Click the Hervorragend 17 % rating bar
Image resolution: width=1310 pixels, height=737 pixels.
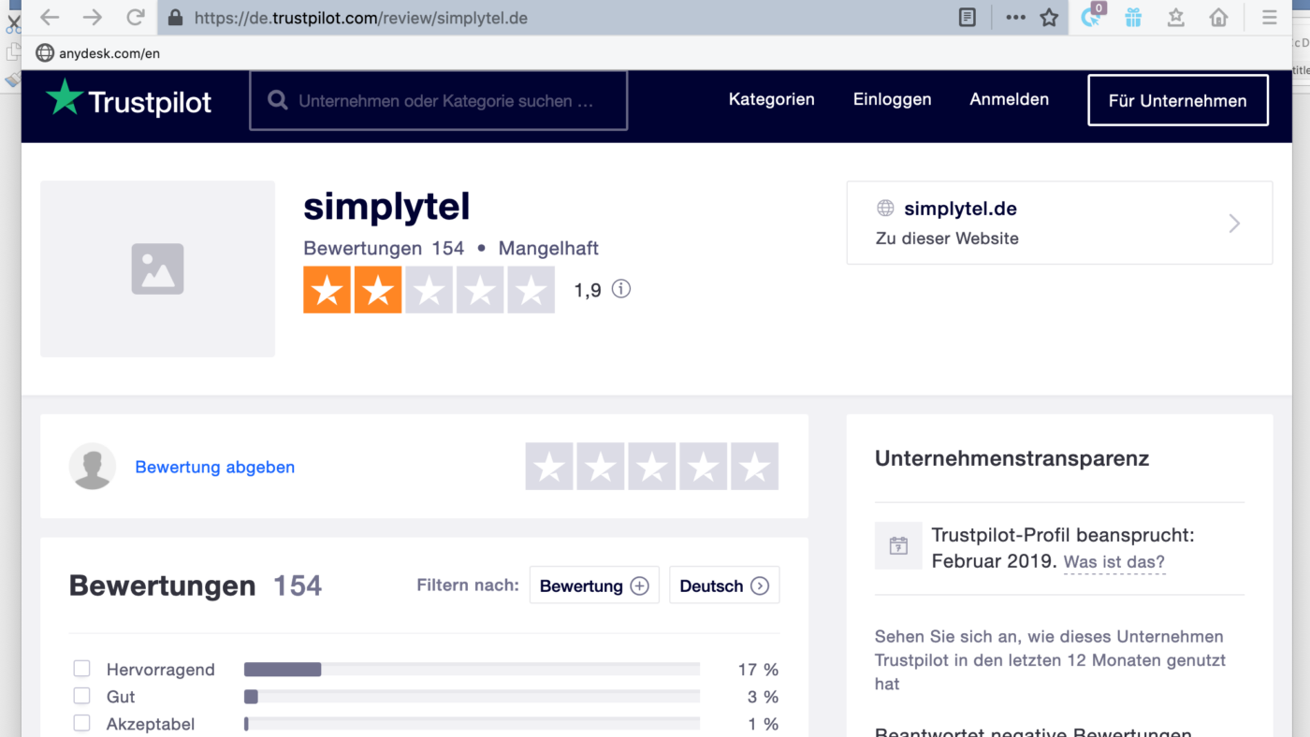(472, 669)
